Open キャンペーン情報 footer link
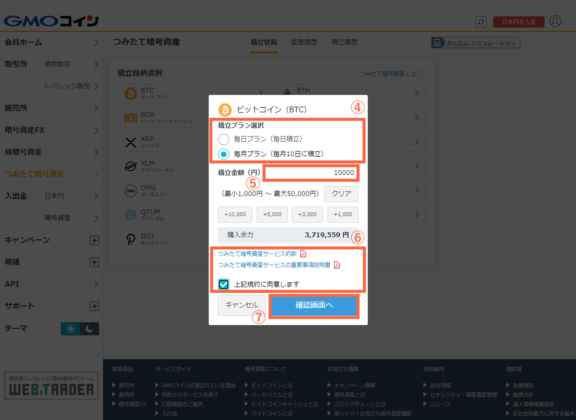Screen dimensions: 576x420 click(355, 386)
